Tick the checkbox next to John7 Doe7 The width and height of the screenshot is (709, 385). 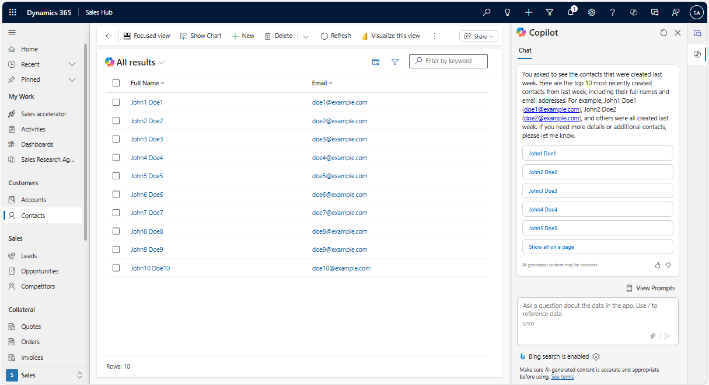pyautogui.click(x=116, y=213)
